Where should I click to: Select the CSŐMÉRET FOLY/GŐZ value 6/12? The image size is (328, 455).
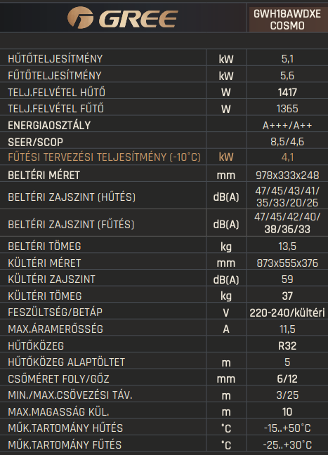[x=287, y=378]
